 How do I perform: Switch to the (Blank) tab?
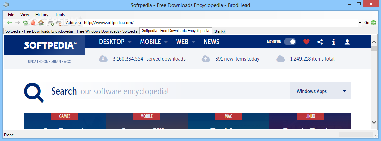(x=219, y=31)
